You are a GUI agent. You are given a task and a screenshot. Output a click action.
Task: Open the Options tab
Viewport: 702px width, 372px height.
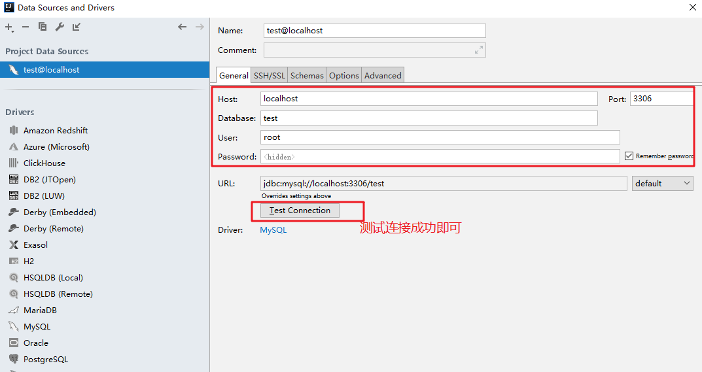coord(344,76)
